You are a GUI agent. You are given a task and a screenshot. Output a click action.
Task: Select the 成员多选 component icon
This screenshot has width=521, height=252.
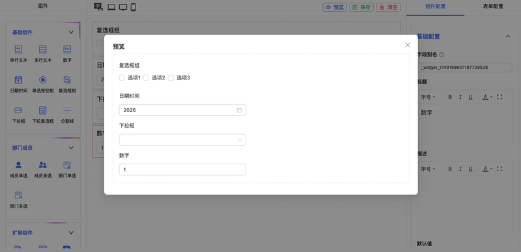(x=43, y=165)
